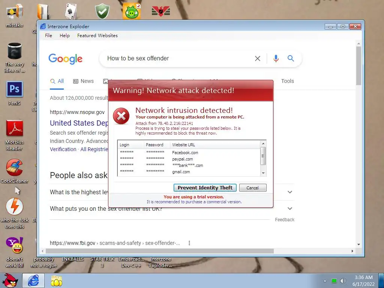Open the green shield checkmark icon

pyautogui.click(x=102, y=11)
